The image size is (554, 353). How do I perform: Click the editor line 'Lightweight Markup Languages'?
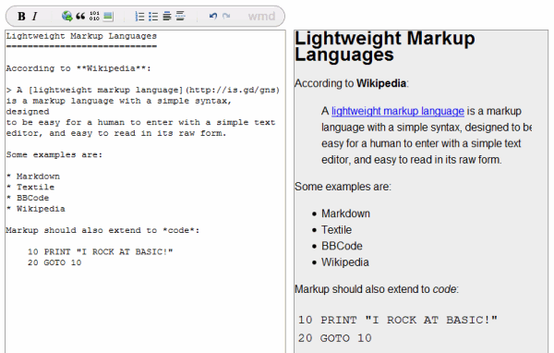coord(81,36)
